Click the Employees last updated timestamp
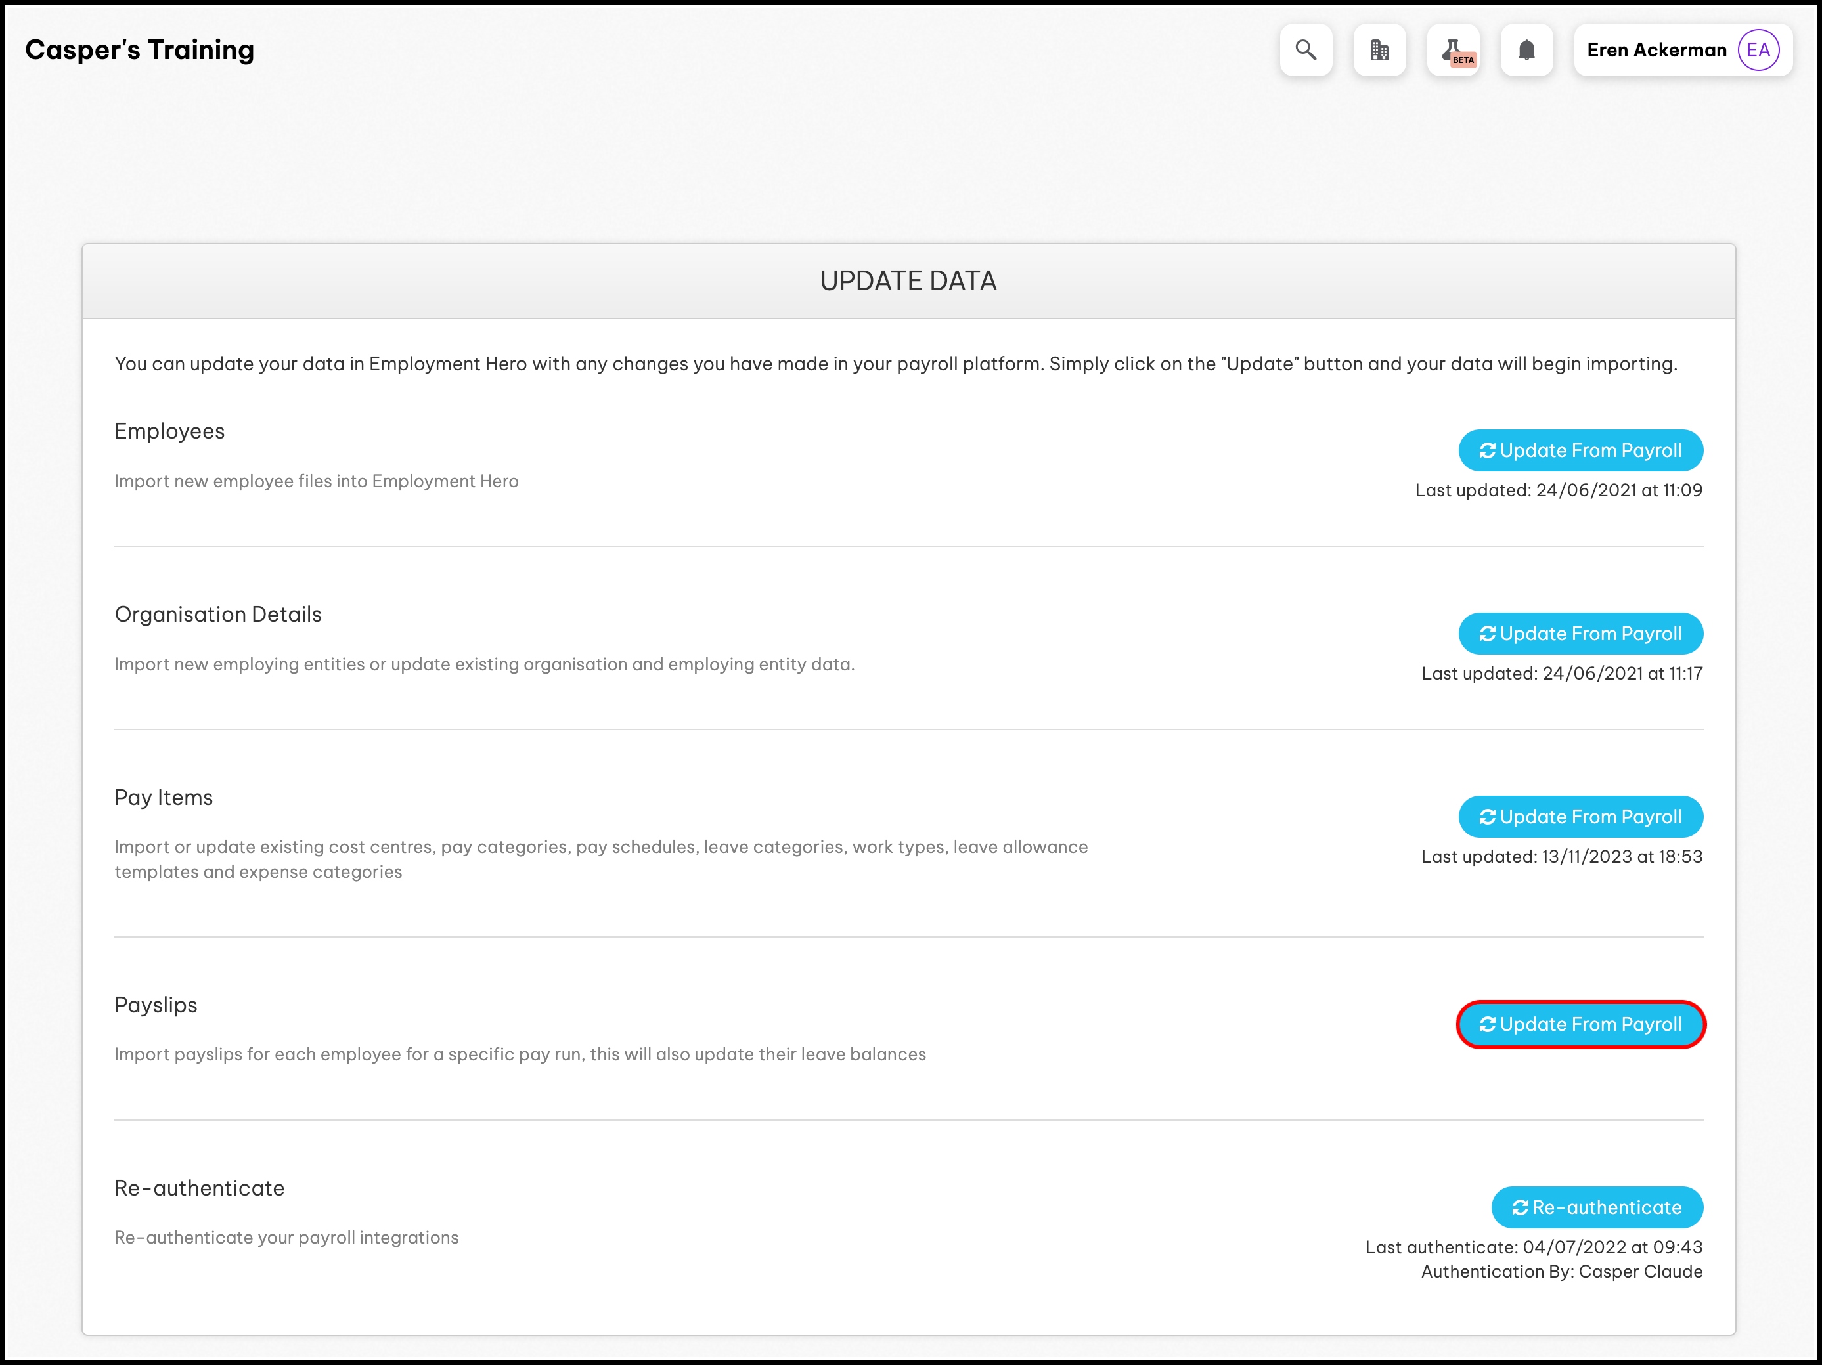Image resolution: width=1822 pixels, height=1365 pixels. pos(1557,490)
